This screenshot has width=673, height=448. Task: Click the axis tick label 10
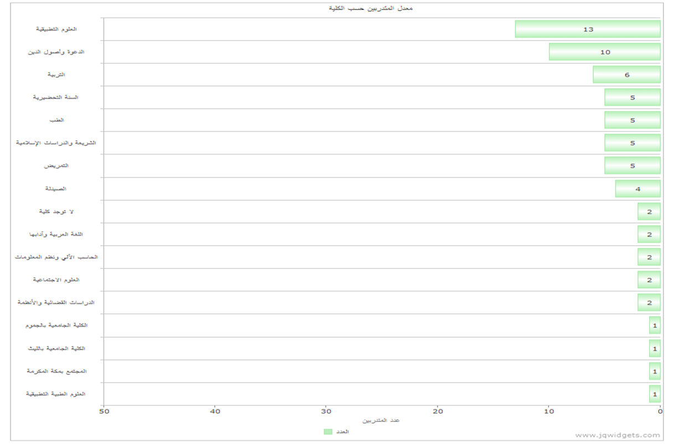549,411
